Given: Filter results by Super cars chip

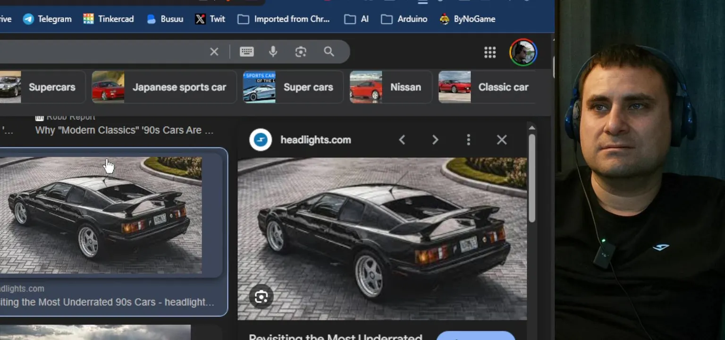Looking at the screenshot, I should tap(293, 87).
